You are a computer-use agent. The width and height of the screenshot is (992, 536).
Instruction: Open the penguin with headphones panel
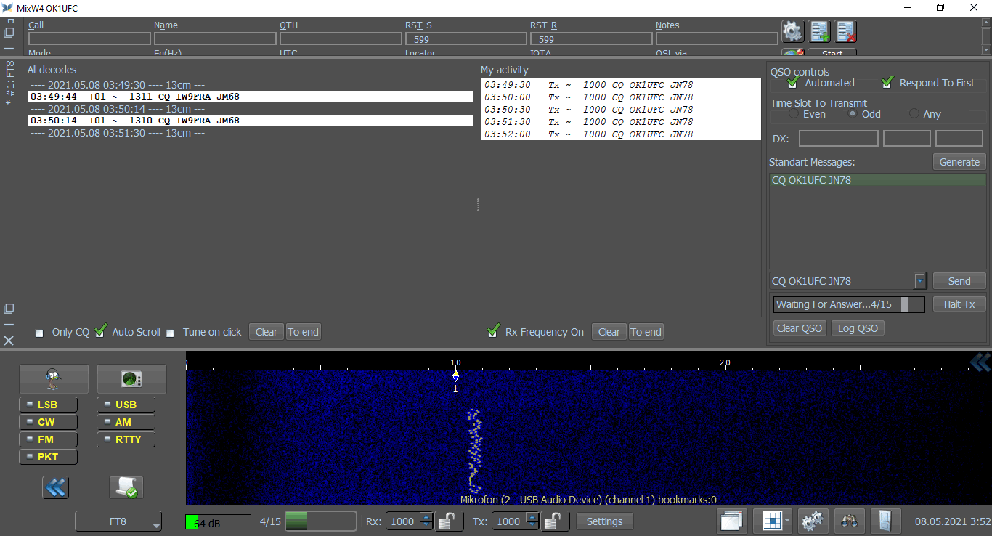point(54,378)
